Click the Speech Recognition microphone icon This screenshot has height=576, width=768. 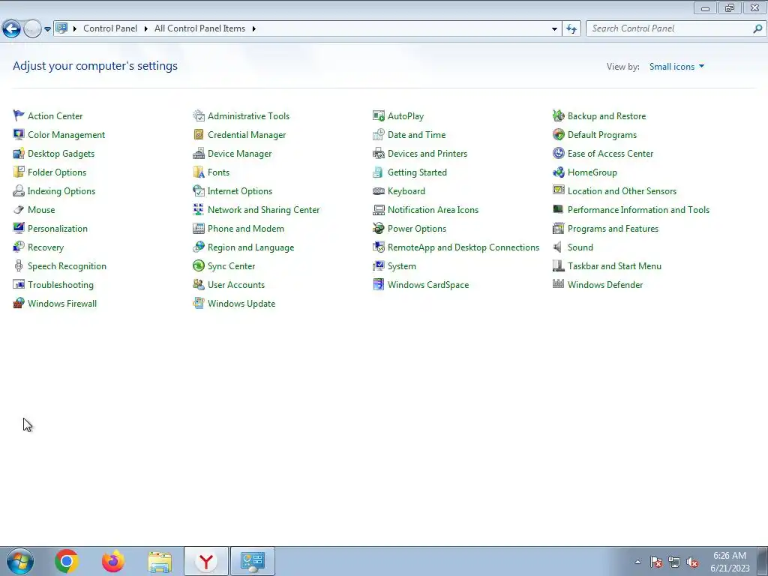19,266
